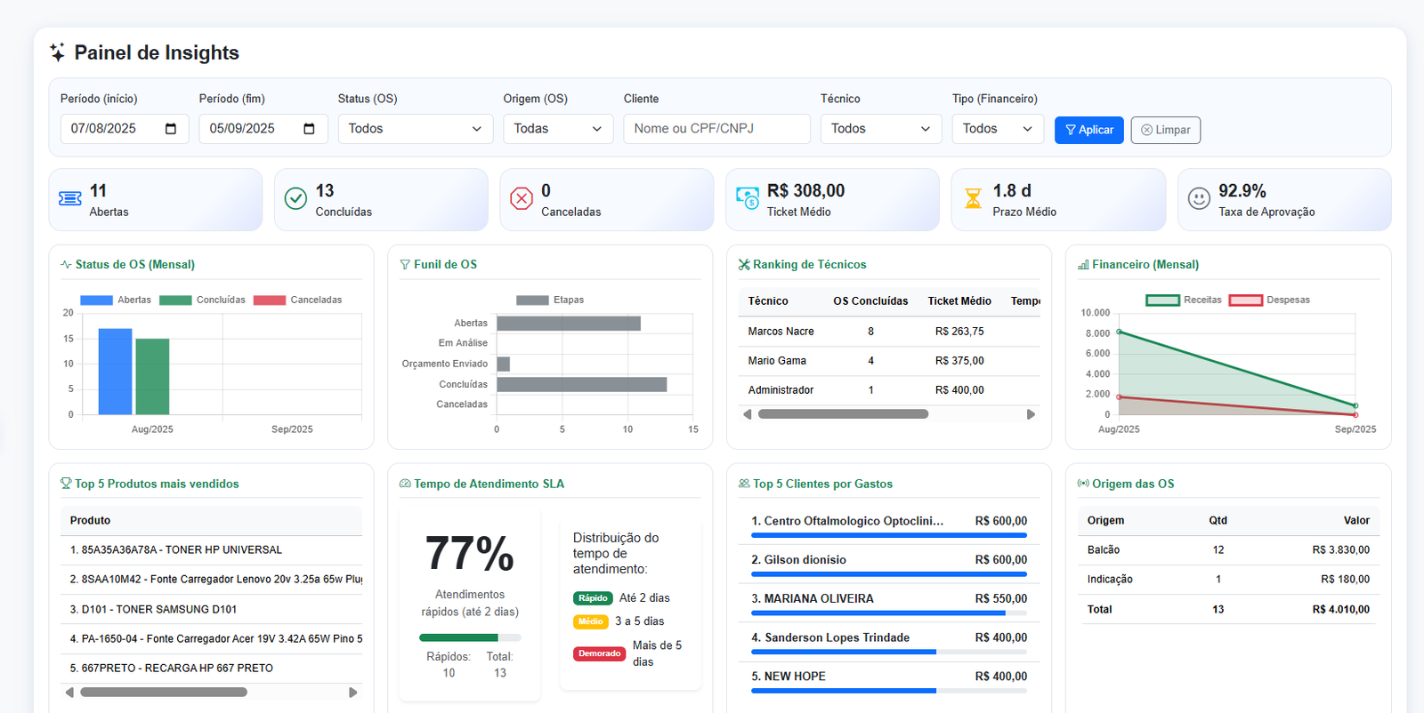Open the Status (OS) dropdown
This screenshot has width=1424, height=713.
(415, 129)
